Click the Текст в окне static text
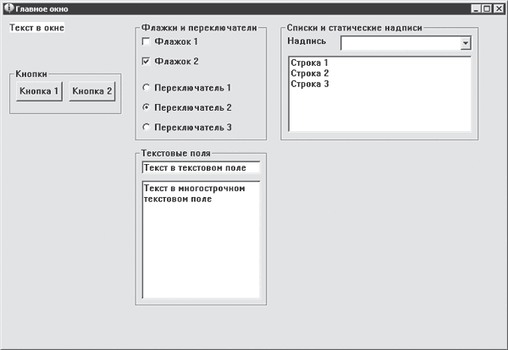The height and width of the screenshot is (350, 508). click(36, 27)
